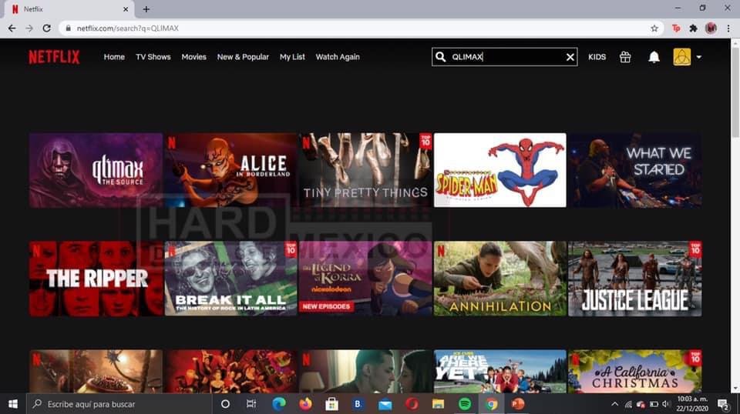Screen dimensions: 740x414
Task: Open File Explorer from taskbar
Action: point(438,404)
